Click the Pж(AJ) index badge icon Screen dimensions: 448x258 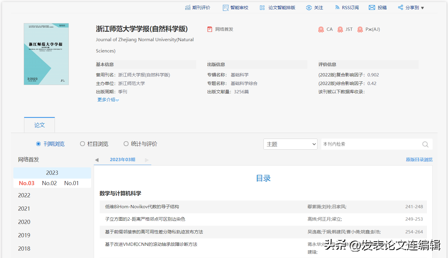click(x=360, y=29)
